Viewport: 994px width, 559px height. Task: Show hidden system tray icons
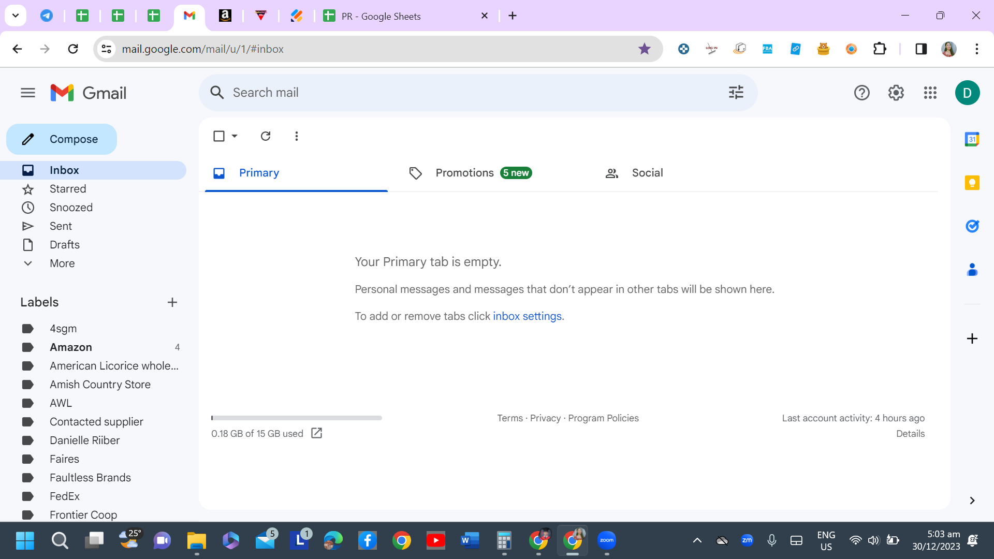(x=697, y=541)
